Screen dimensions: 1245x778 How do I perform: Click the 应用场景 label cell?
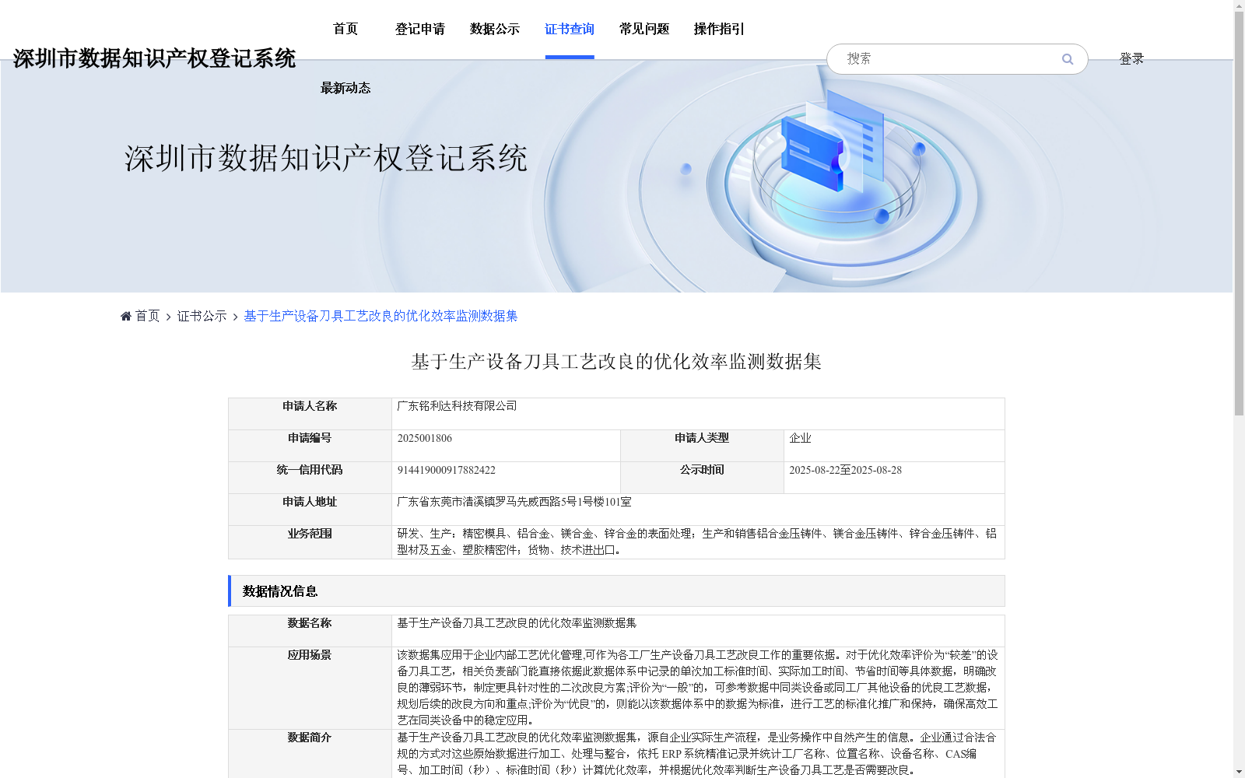[x=310, y=689]
